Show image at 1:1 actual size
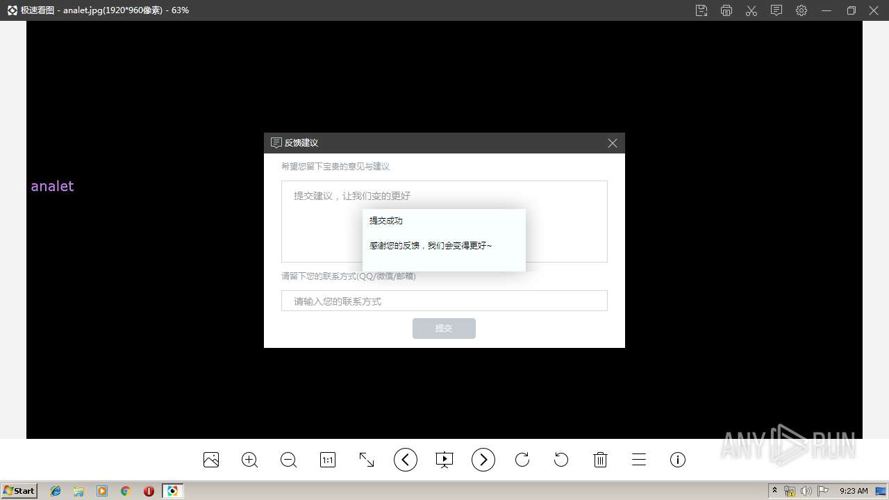 (x=328, y=460)
